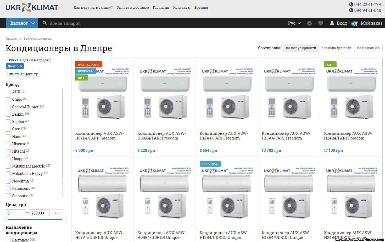Open AUX ASW-H09B4/UDR1DI Unique product link

tap(161, 235)
